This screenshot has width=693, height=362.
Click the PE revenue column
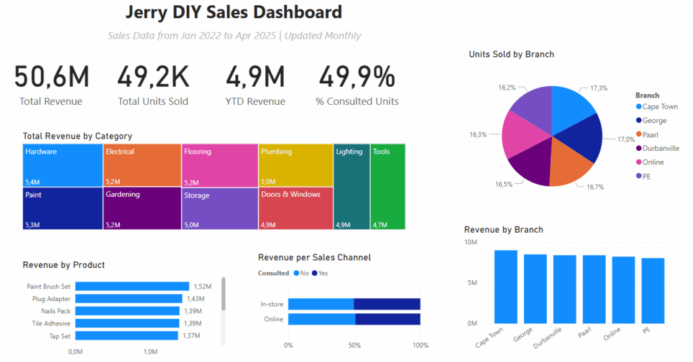pyautogui.click(x=653, y=291)
